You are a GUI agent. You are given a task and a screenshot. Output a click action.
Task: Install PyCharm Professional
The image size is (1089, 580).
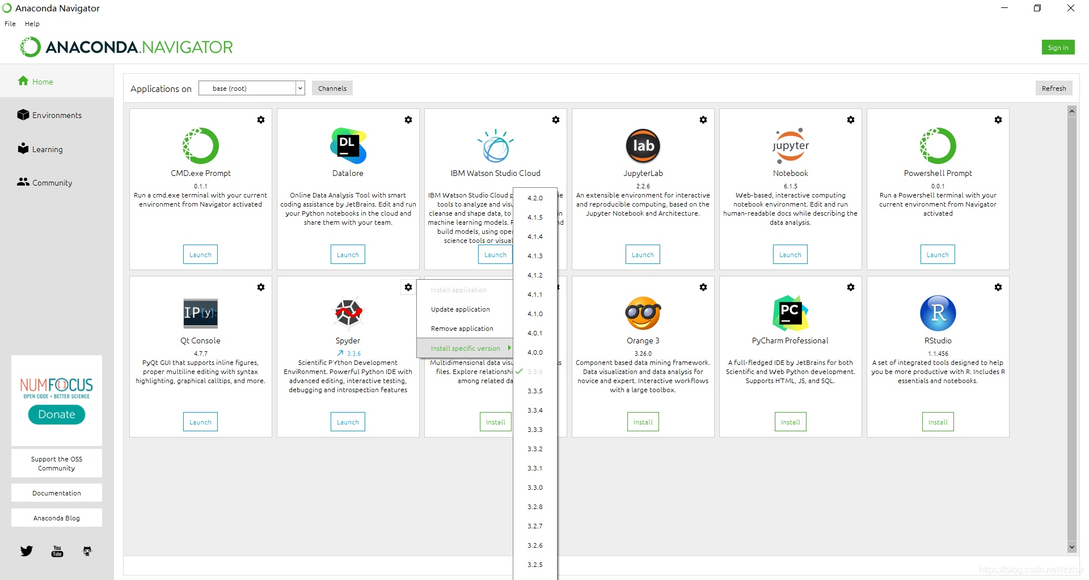pyautogui.click(x=791, y=422)
